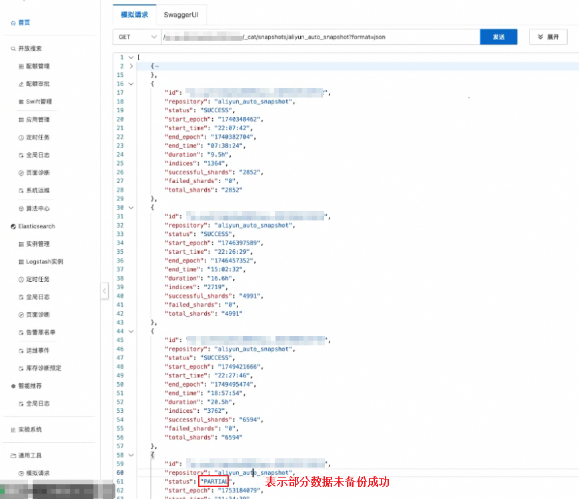The height and width of the screenshot is (499, 579).
Task: Click duration value "9.5h"
Action: 217,154
